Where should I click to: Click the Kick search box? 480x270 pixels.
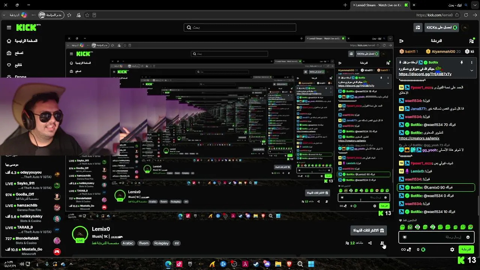point(240,27)
